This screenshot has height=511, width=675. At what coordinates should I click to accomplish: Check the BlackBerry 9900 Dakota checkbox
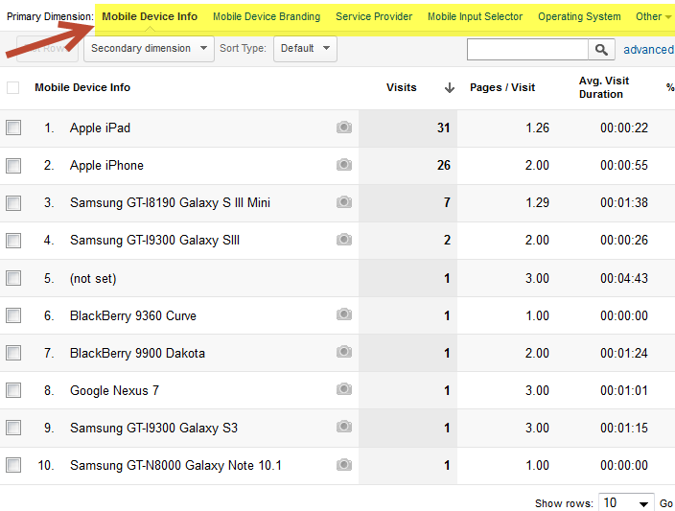[13, 353]
